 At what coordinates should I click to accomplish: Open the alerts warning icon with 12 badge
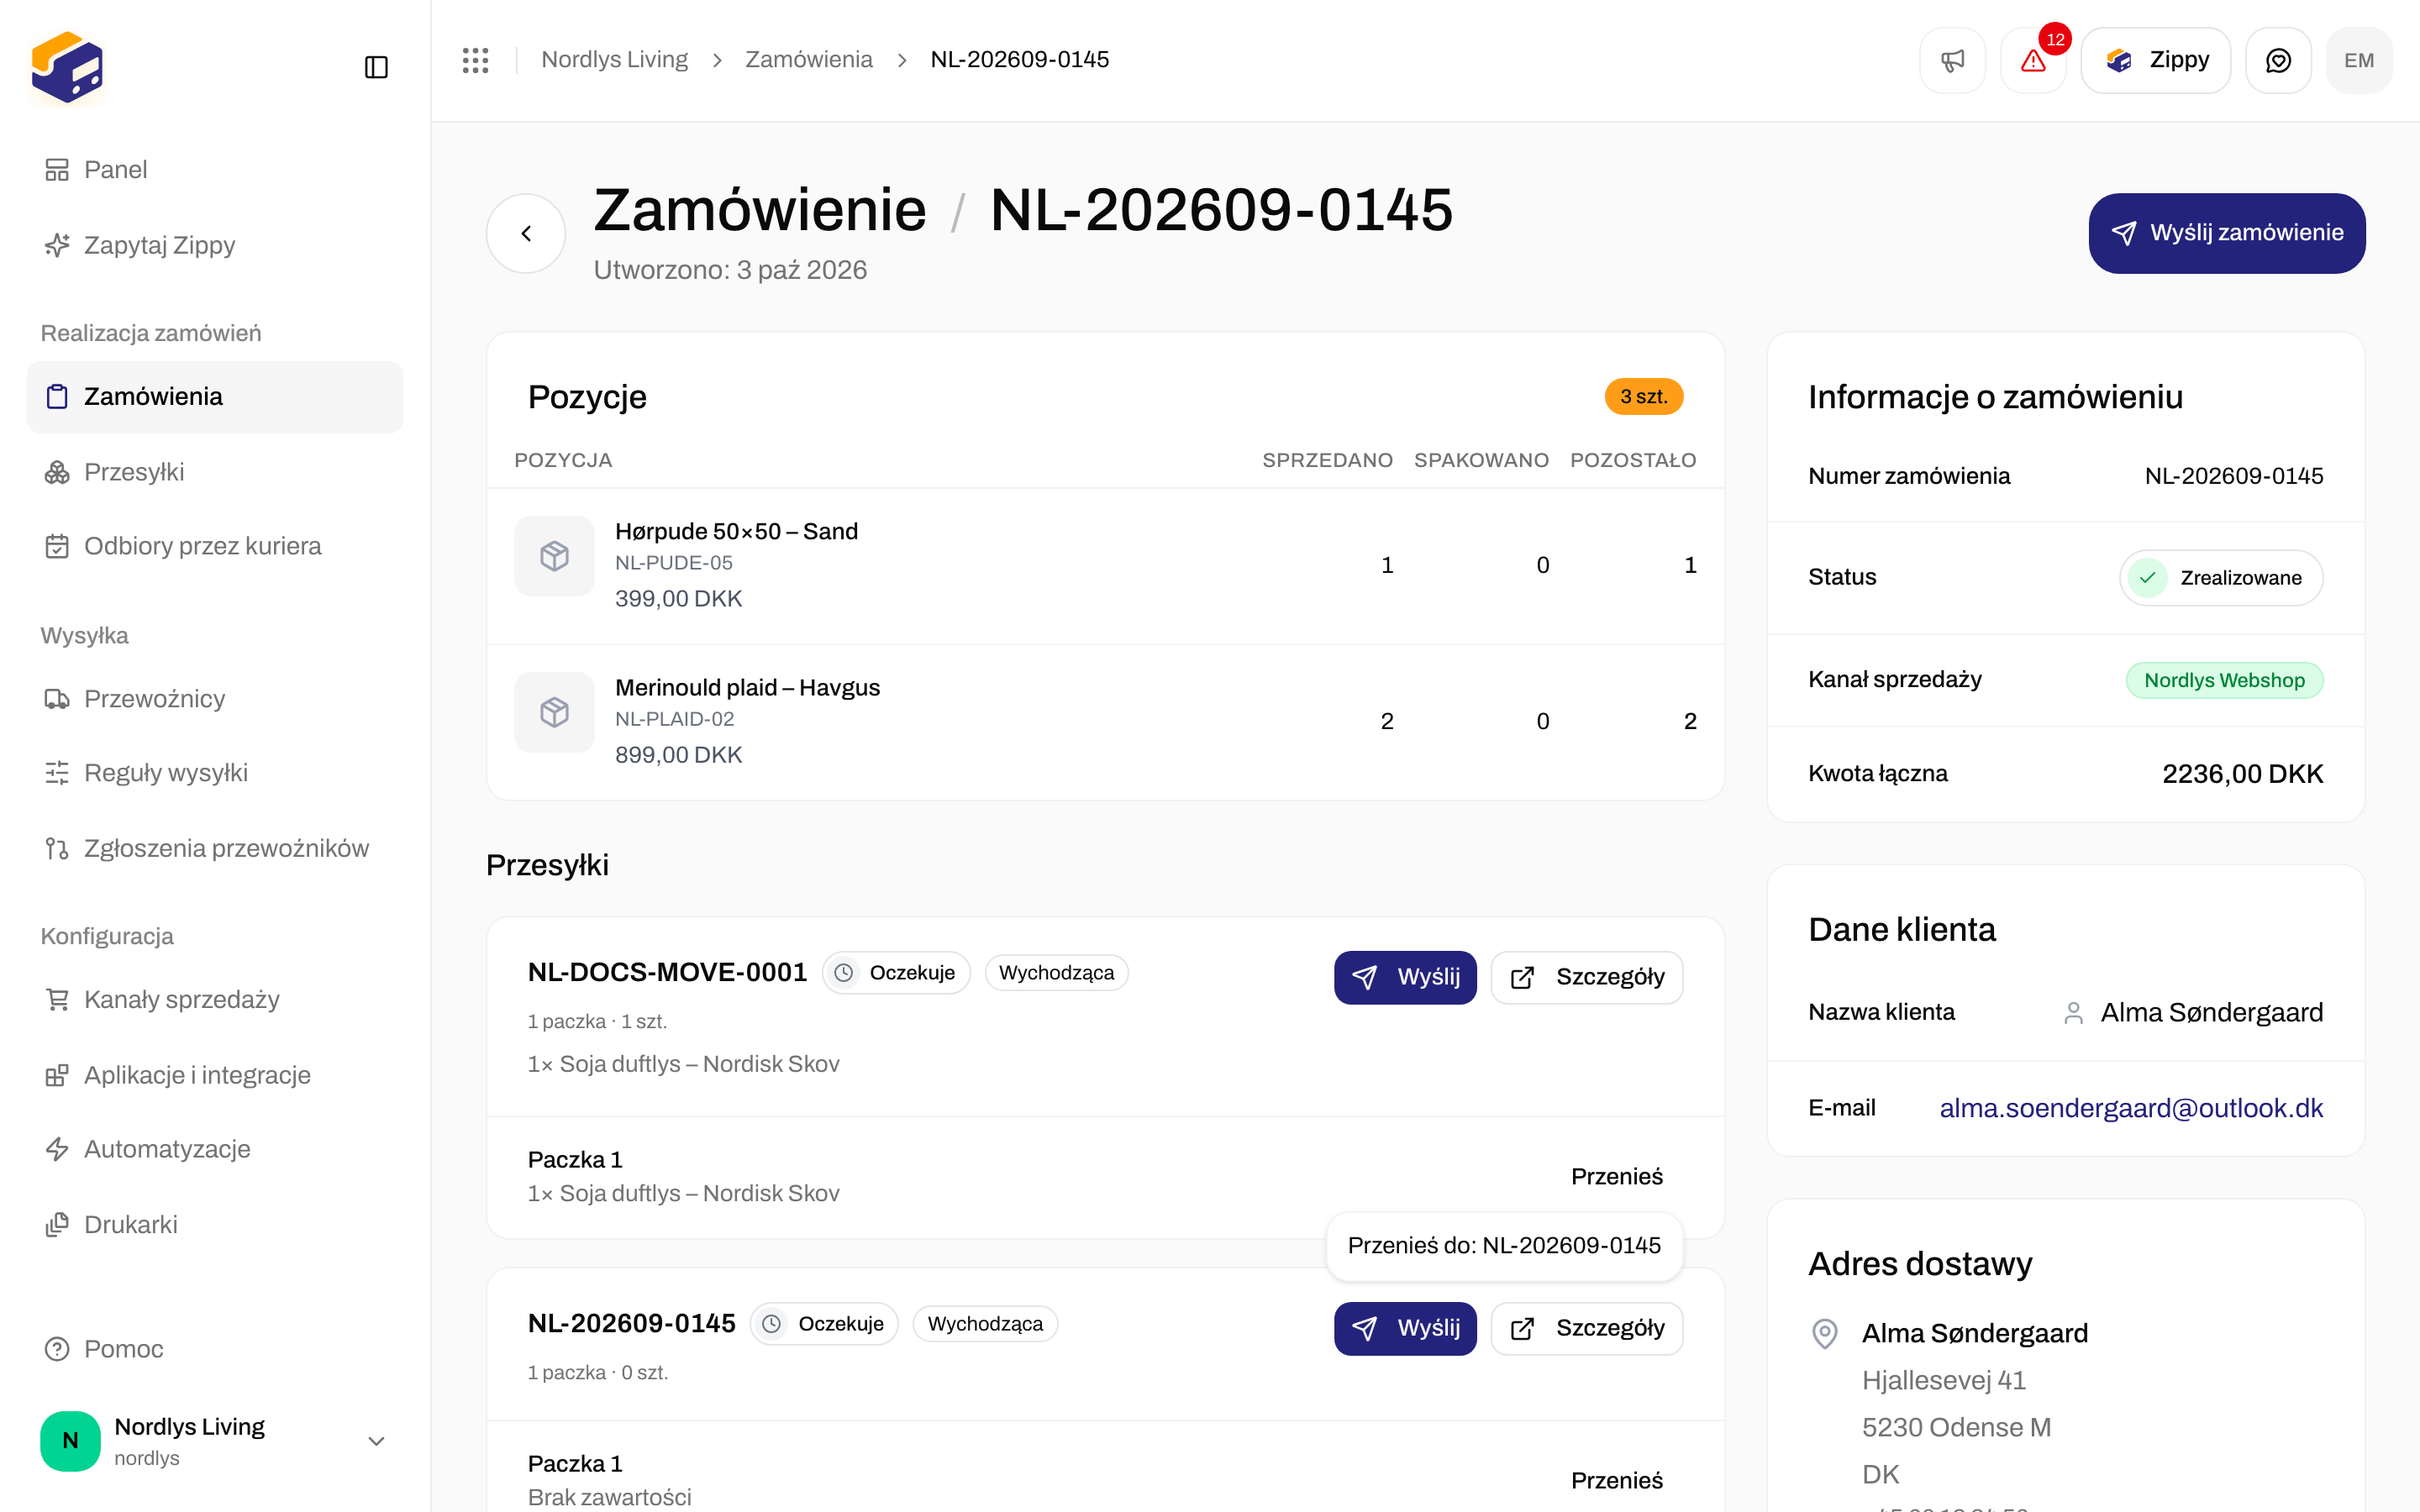tap(2033, 60)
